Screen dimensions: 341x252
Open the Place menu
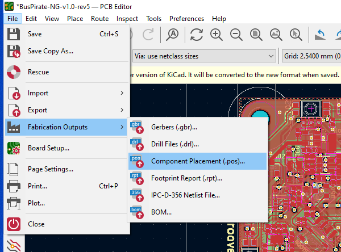pyautogui.click(x=75, y=19)
